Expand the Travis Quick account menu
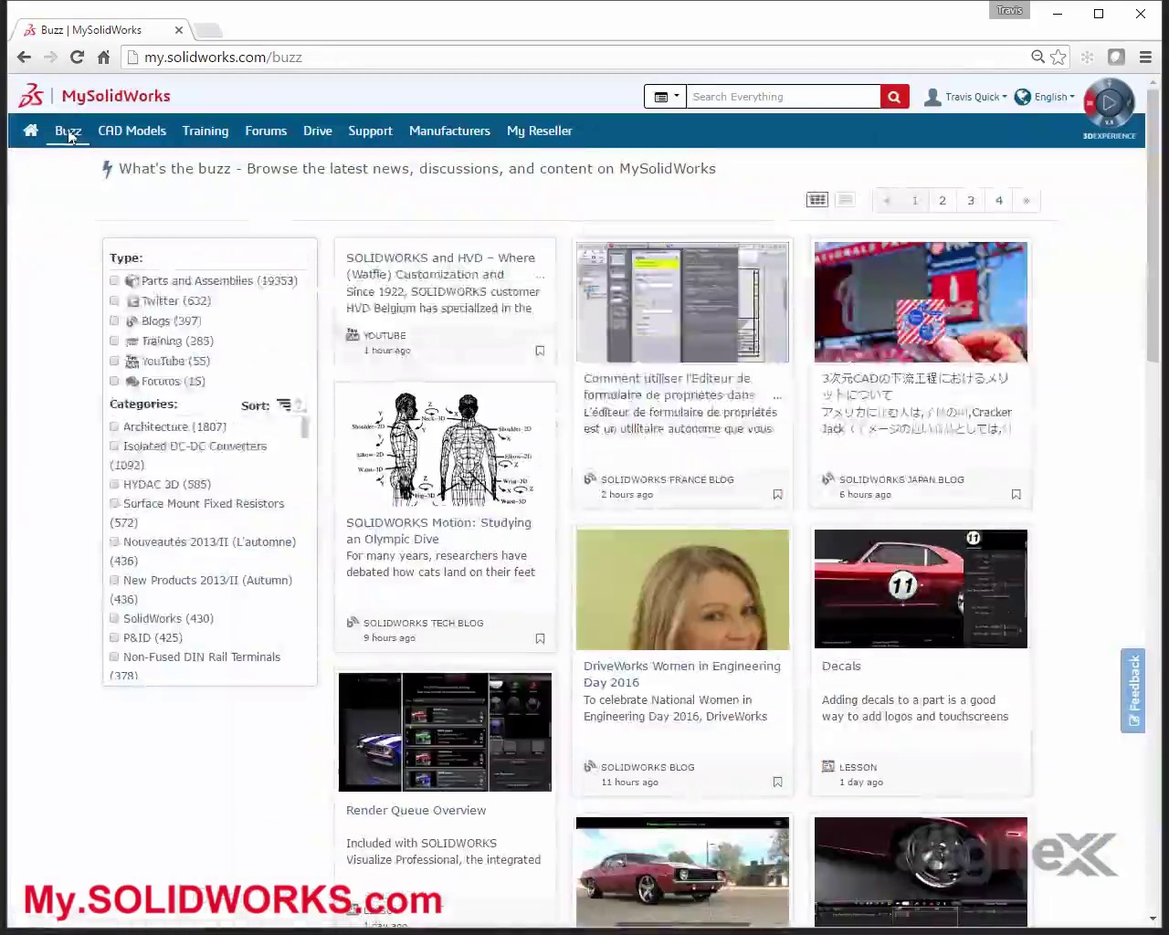 [975, 97]
